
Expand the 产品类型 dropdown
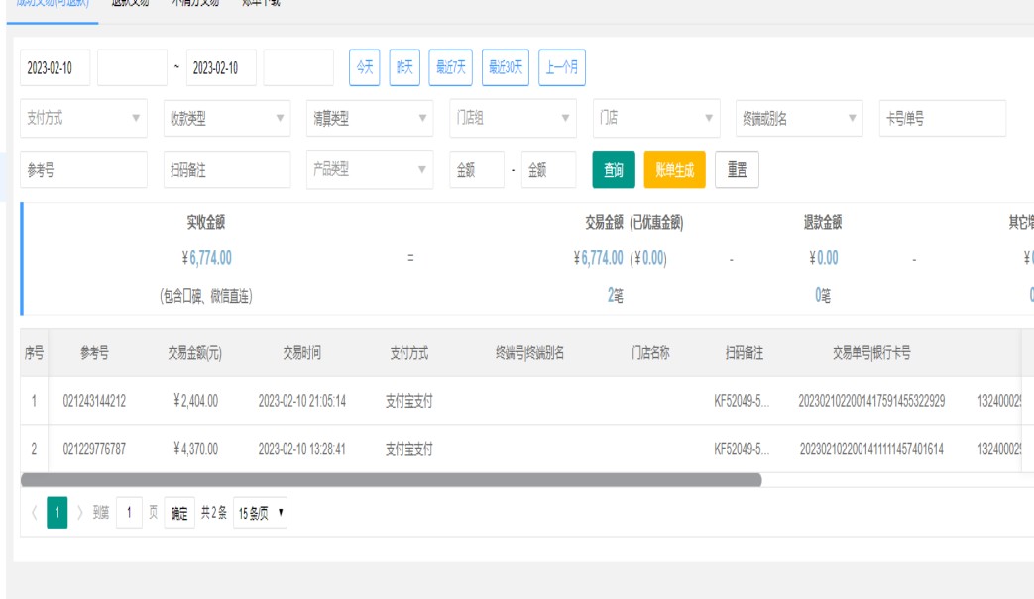[x=370, y=169]
